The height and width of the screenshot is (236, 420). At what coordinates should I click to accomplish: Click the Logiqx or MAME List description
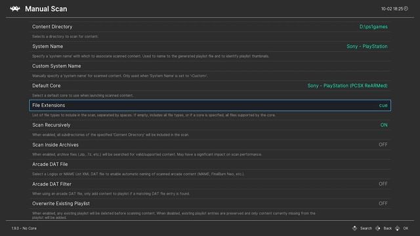click(x=138, y=174)
